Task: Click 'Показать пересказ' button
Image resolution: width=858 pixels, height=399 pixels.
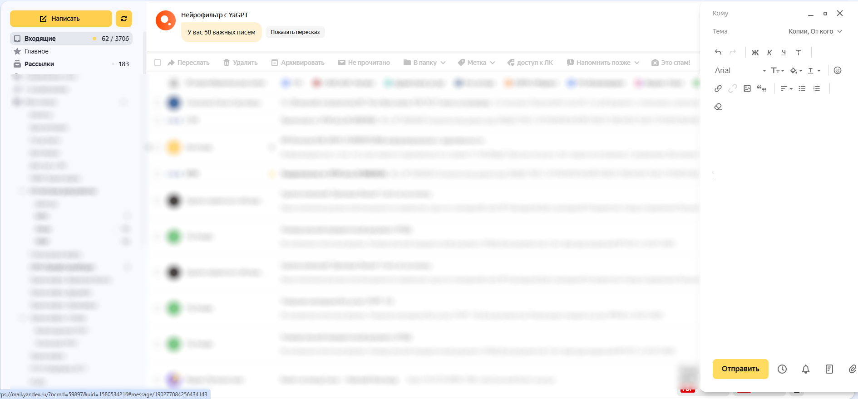Action: (295, 32)
